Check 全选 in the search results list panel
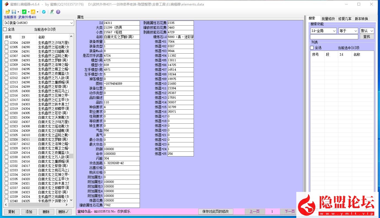 [312, 48]
